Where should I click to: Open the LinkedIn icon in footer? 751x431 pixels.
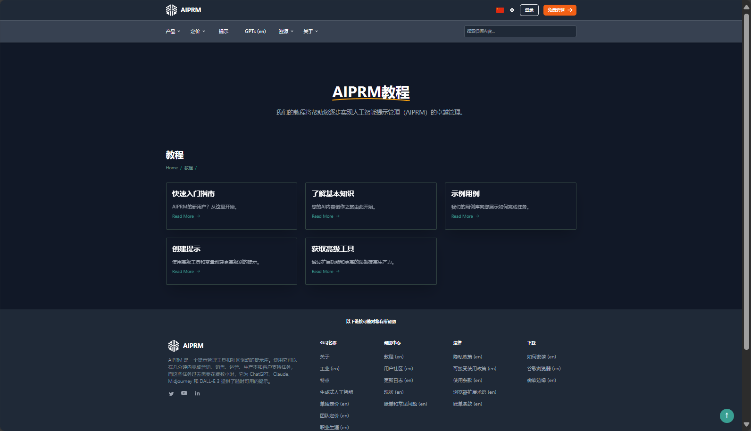tap(197, 393)
